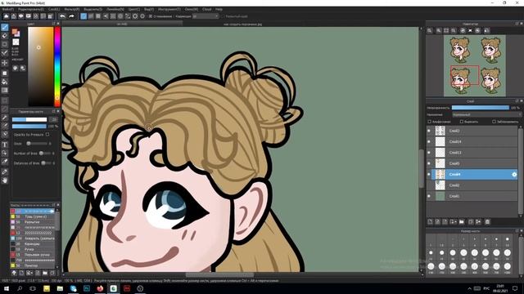Open add-layer dropdown arrow in layer panel

(x=454, y=221)
